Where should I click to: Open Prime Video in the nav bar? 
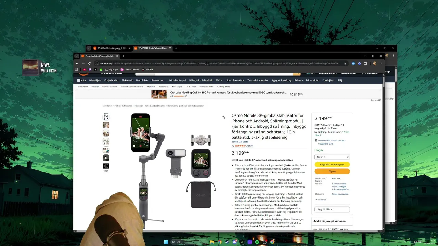(312, 80)
